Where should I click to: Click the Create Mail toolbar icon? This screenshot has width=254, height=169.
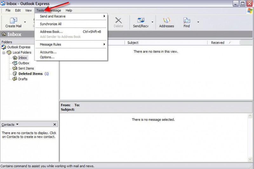point(13,21)
